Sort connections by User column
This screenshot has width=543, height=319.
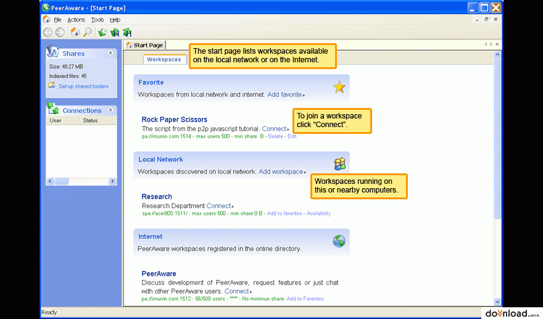62,120
